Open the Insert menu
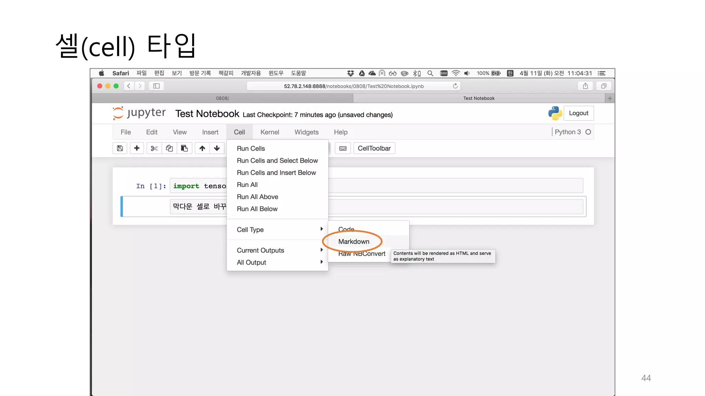 coord(210,132)
